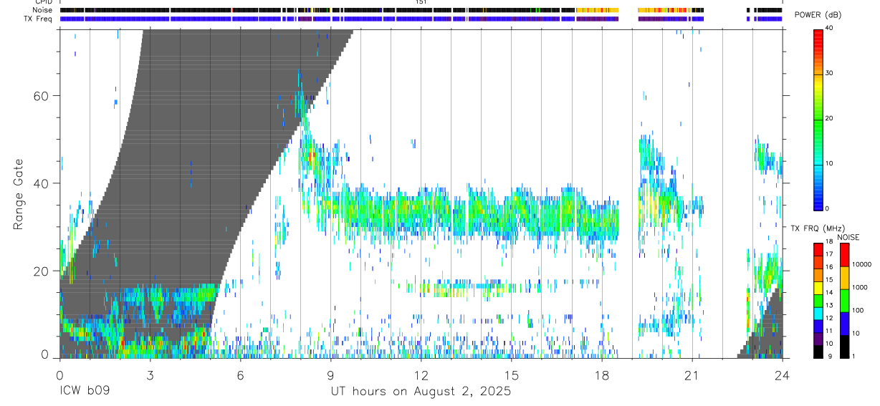Select the "POWER (dB)" legend title
This screenshot has width=880, height=406.
[818, 15]
